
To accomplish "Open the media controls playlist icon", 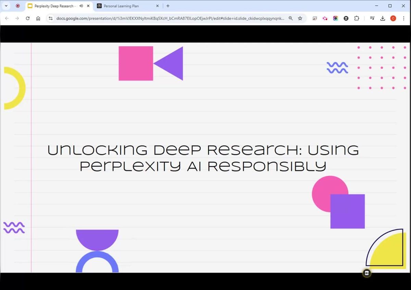I will (x=372, y=18).
